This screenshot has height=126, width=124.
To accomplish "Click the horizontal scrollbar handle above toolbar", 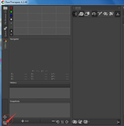I will (78, 8).
